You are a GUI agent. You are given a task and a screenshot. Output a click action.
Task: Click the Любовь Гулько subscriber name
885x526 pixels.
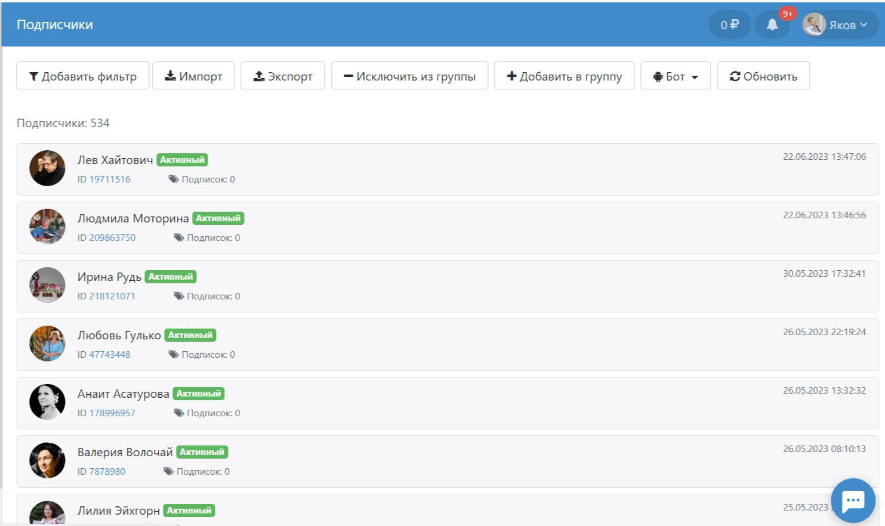coord(119,335)
